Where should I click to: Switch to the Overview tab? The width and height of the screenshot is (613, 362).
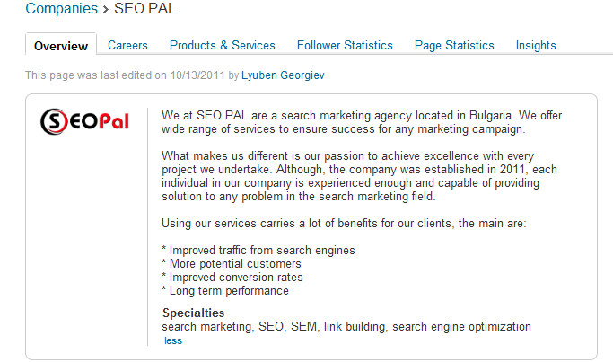coord(61,46)
